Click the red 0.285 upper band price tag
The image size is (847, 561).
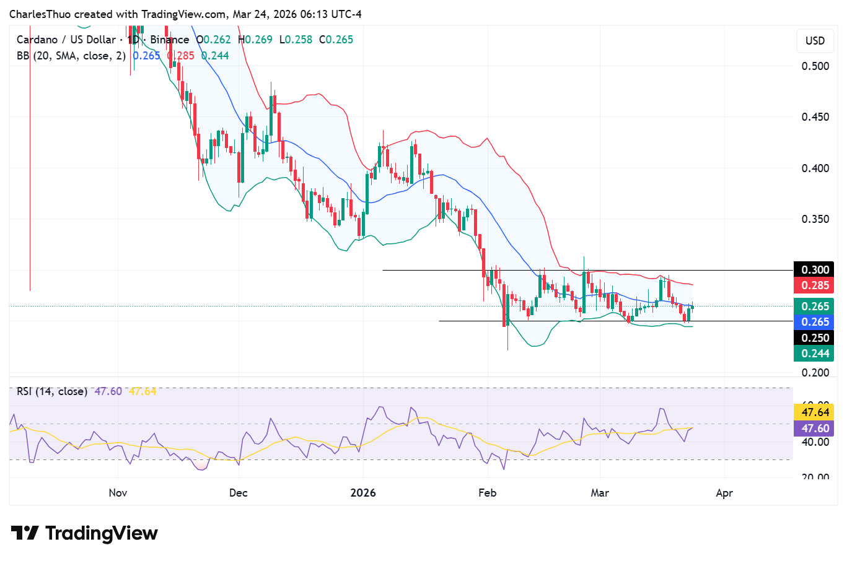[815, 285]
